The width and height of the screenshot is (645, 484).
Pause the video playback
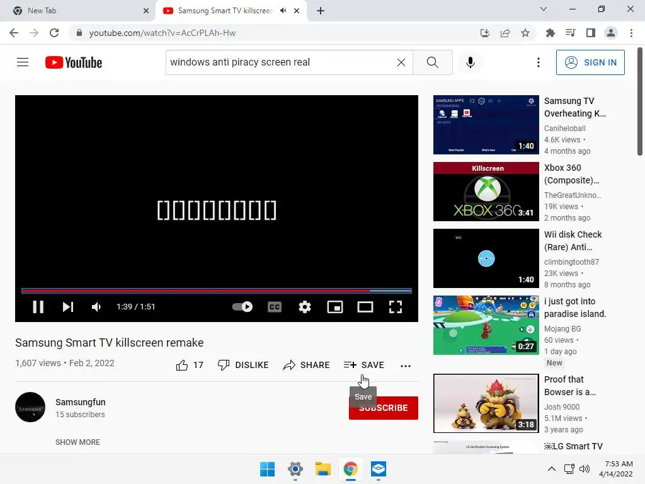point(38,307)
